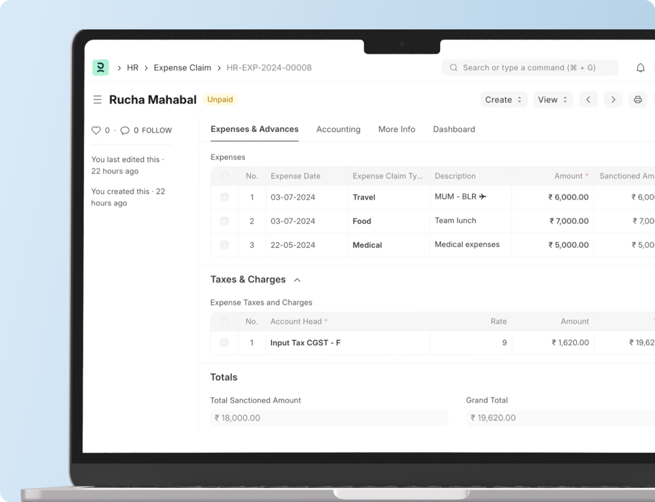Screen dimensions: 655x502
Task: Collapse the Taxes & Charges section
Action: (297, 280)
